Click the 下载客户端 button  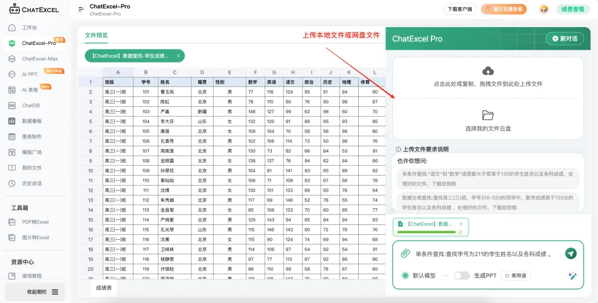tap(460, 9)
